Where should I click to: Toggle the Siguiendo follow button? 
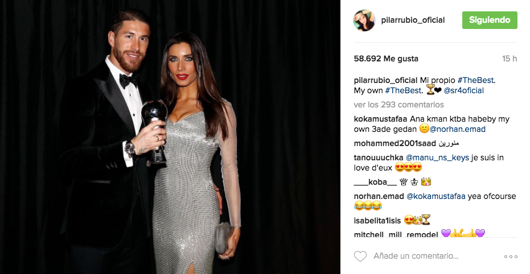tap(490, 20)
